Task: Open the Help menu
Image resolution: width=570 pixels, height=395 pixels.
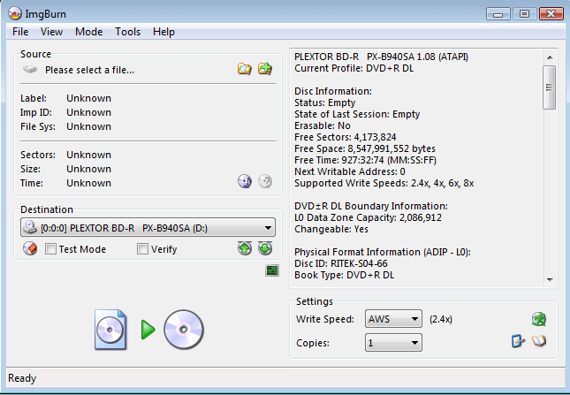Action: click(x=163, y=32)
